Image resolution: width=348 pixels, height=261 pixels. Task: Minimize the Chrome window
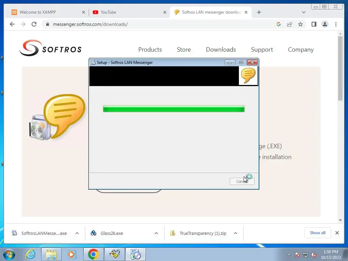click(x=316, y=7)
